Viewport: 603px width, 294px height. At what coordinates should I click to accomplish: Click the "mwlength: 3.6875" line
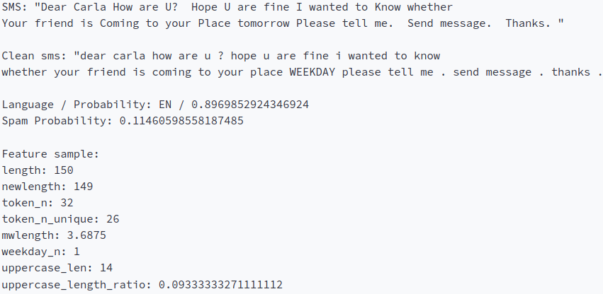coord(55,235)
